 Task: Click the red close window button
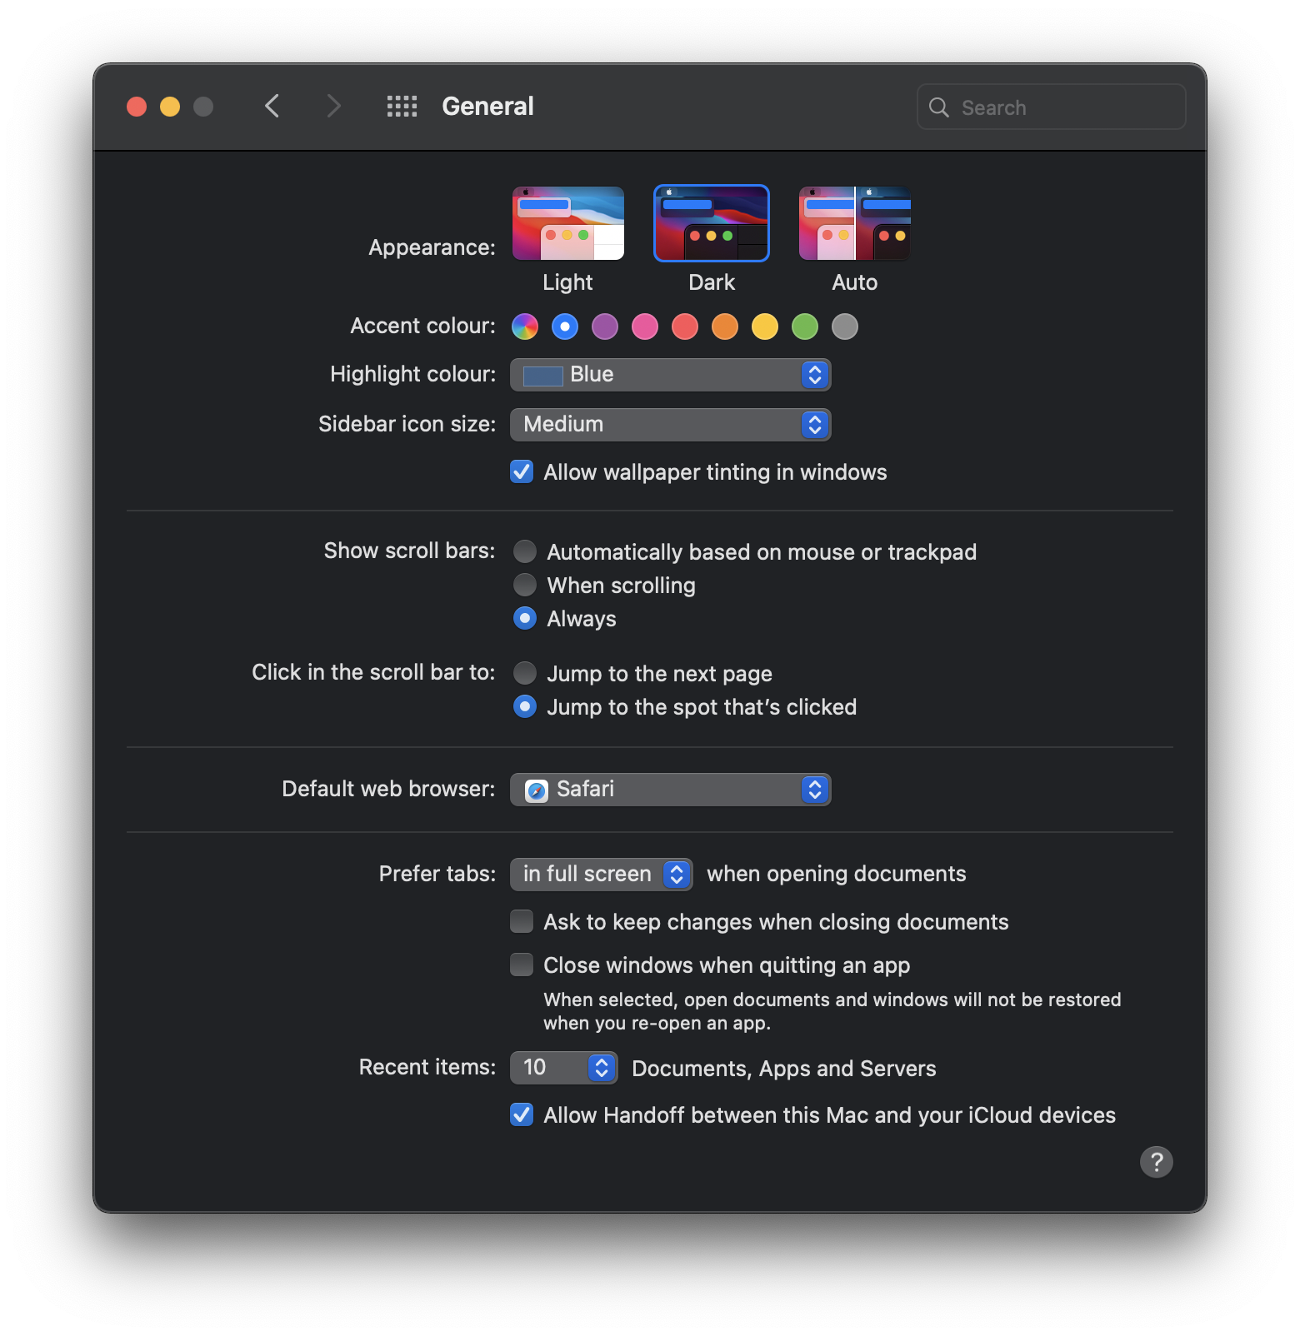coord(137,107)
